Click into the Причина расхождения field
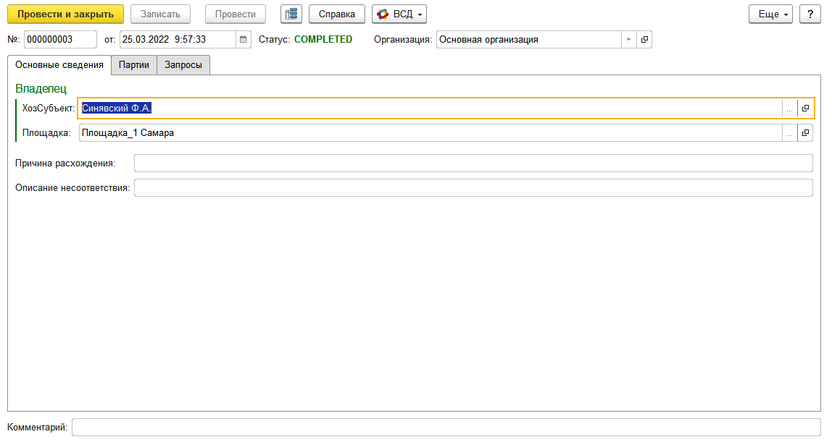This screenshot has width=832, height=442. coord(473,163)
